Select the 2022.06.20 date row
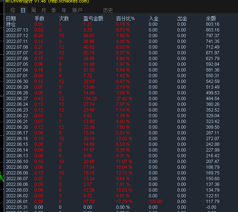The width and height of the screenshot is (238, 212). (x=17, y=127)
